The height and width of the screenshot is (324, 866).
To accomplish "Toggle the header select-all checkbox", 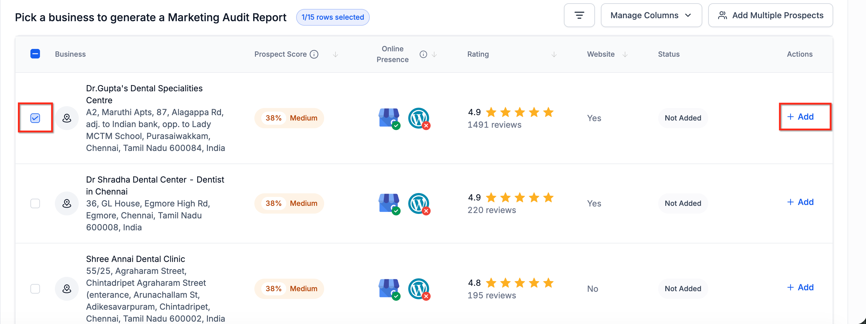I will (x=35, y=54).
